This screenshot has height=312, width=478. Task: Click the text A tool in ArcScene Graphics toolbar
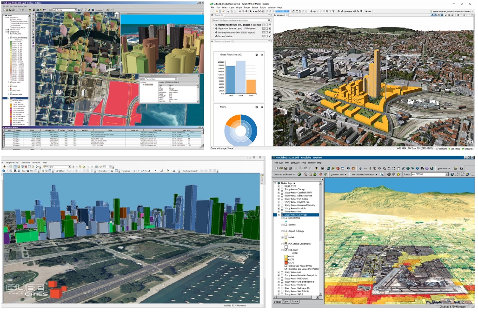[149, 171]
